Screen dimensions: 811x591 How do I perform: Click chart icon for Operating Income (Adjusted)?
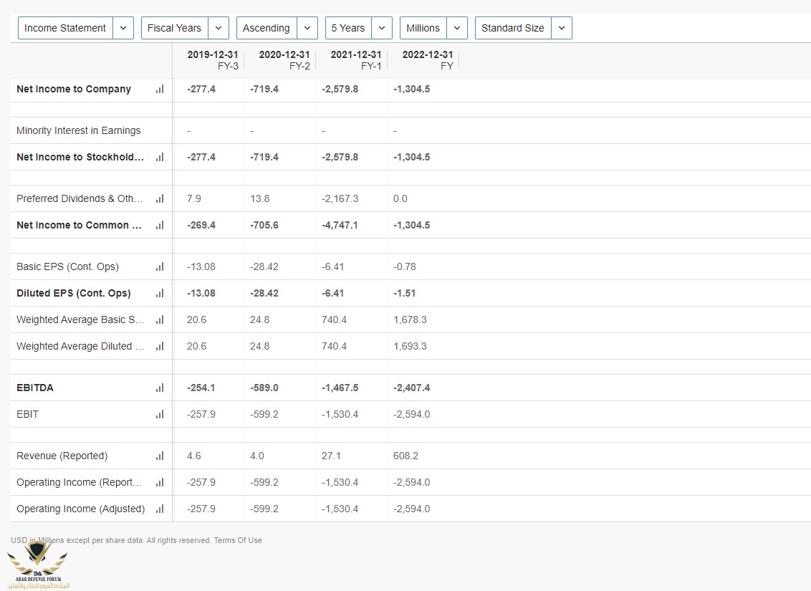click(159, 509)
